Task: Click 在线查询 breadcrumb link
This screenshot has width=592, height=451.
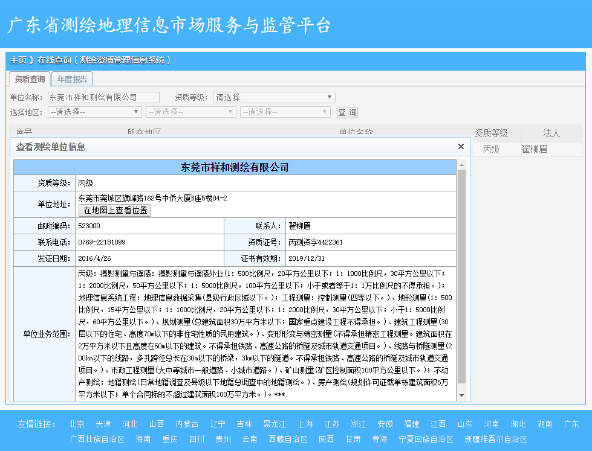Action: click(x=54, y=60)
